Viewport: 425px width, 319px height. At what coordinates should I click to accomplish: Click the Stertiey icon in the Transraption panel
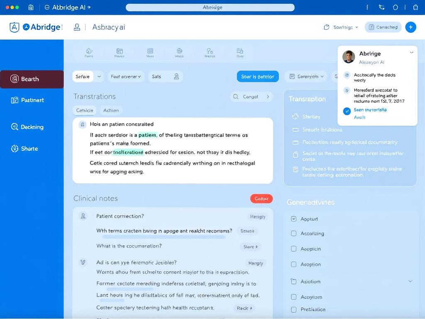pyautogui.click(x=295, y=117)
